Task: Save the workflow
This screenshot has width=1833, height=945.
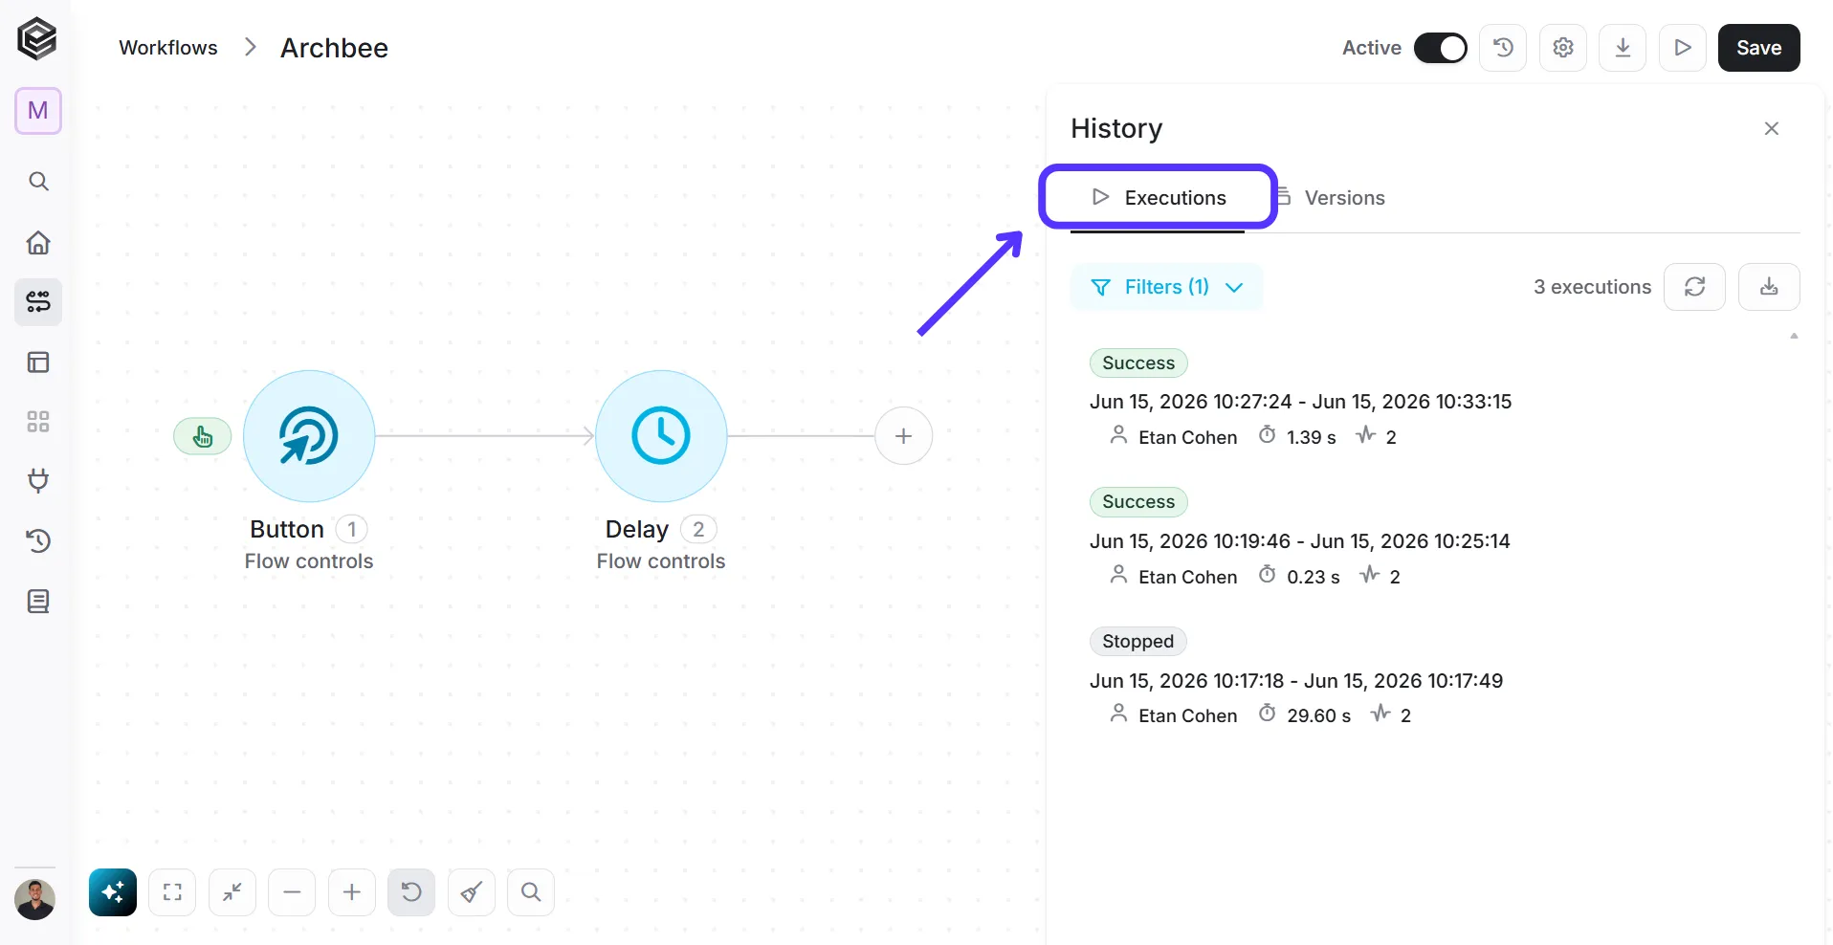Action: (1758, 48)
